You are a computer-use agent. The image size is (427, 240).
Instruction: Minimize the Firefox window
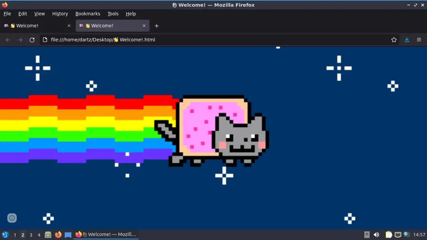coord(409,5)
